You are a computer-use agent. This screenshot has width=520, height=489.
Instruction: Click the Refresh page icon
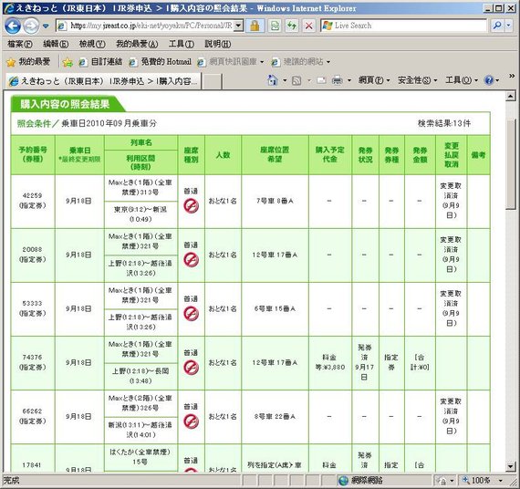point(292,26)
